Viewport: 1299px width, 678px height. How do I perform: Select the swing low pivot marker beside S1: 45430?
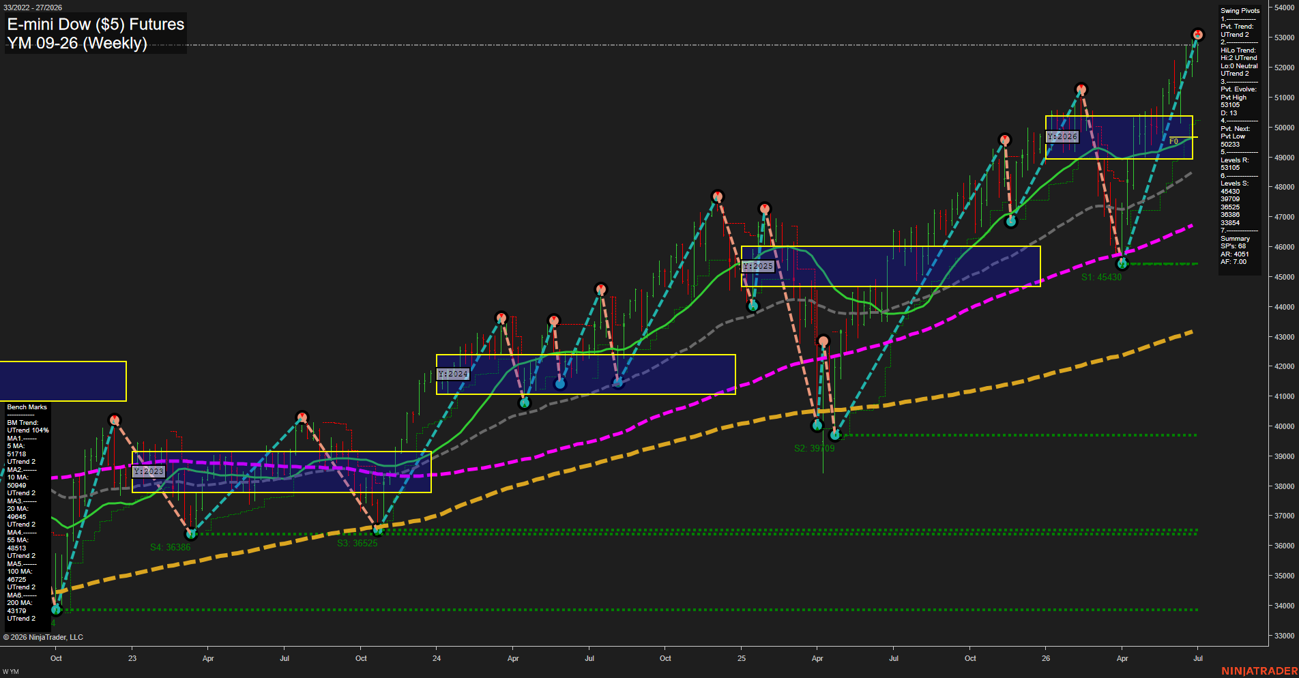pyautogui.click(x=1122, y=263)
